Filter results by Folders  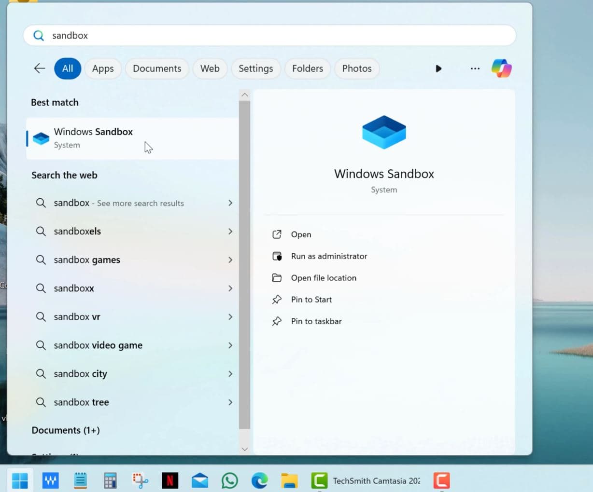point(308,68)
